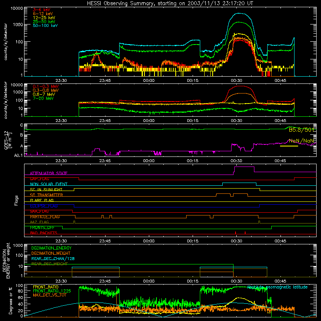This screenshot has width=321, height=321.
Task: Click the REAR_DEC_CHAN/128 legend label
Action: pyautogui.click(x=53, y=258)
